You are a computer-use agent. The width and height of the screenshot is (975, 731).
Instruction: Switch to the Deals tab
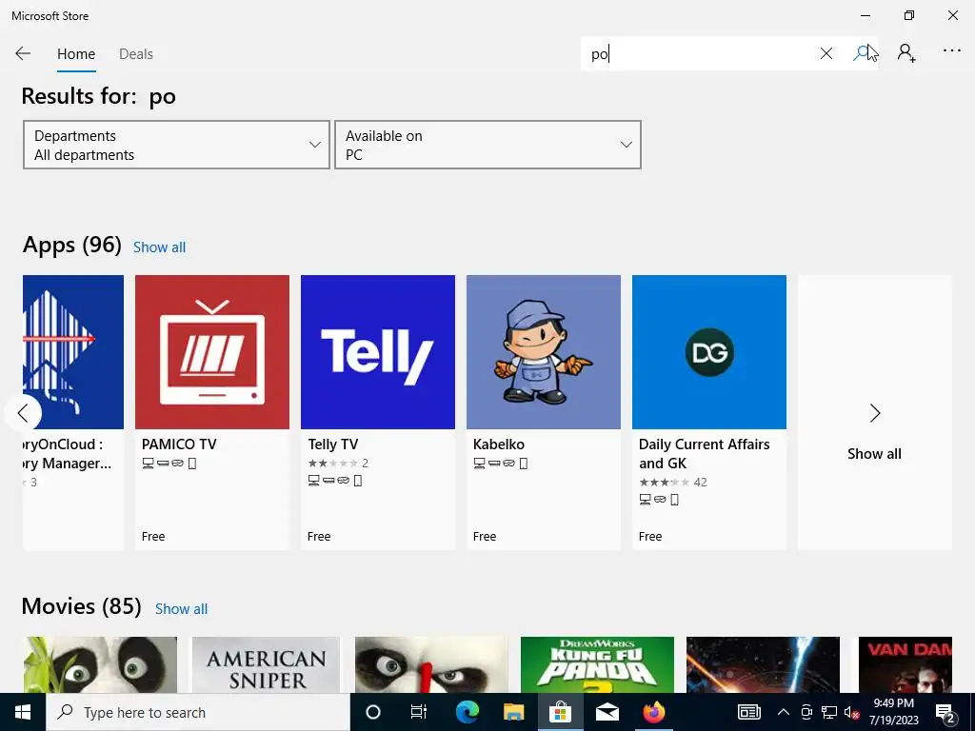(x=135, y=54)
